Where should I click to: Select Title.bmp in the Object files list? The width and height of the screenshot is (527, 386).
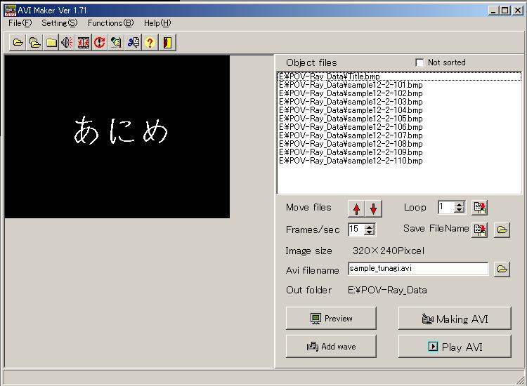[399, 76]
